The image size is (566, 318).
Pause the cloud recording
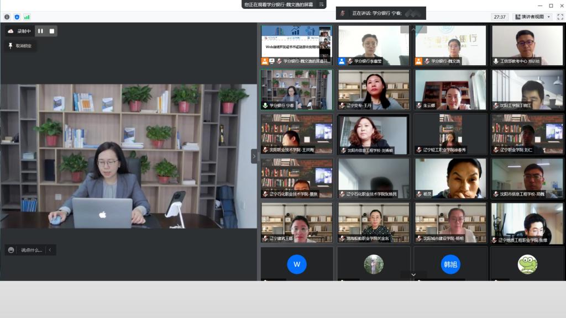coord(40,31)
